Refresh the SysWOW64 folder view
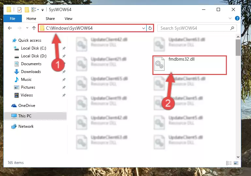This screenshot has width=251, height=176. pyautogui.click(x=150, y=28)
